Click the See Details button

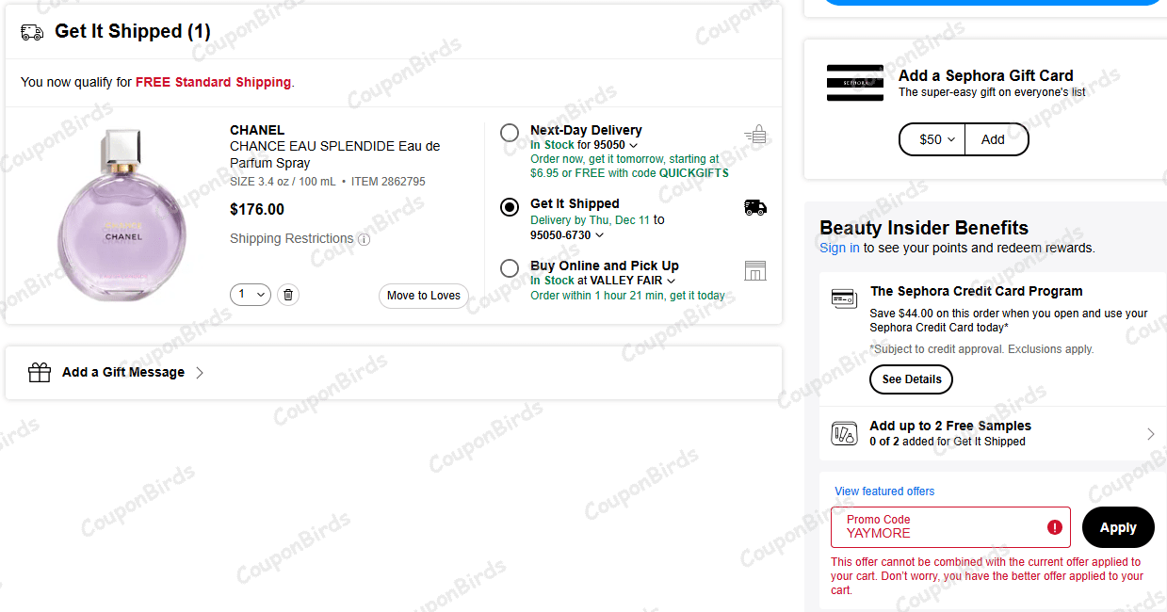click(x=911, y=379)
